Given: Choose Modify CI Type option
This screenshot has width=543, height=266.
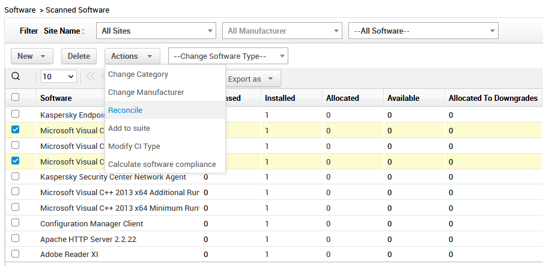Looking at the screenshot, I should 134,147.
